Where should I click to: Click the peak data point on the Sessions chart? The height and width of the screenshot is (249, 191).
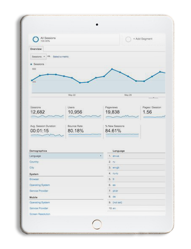[112, 69]
